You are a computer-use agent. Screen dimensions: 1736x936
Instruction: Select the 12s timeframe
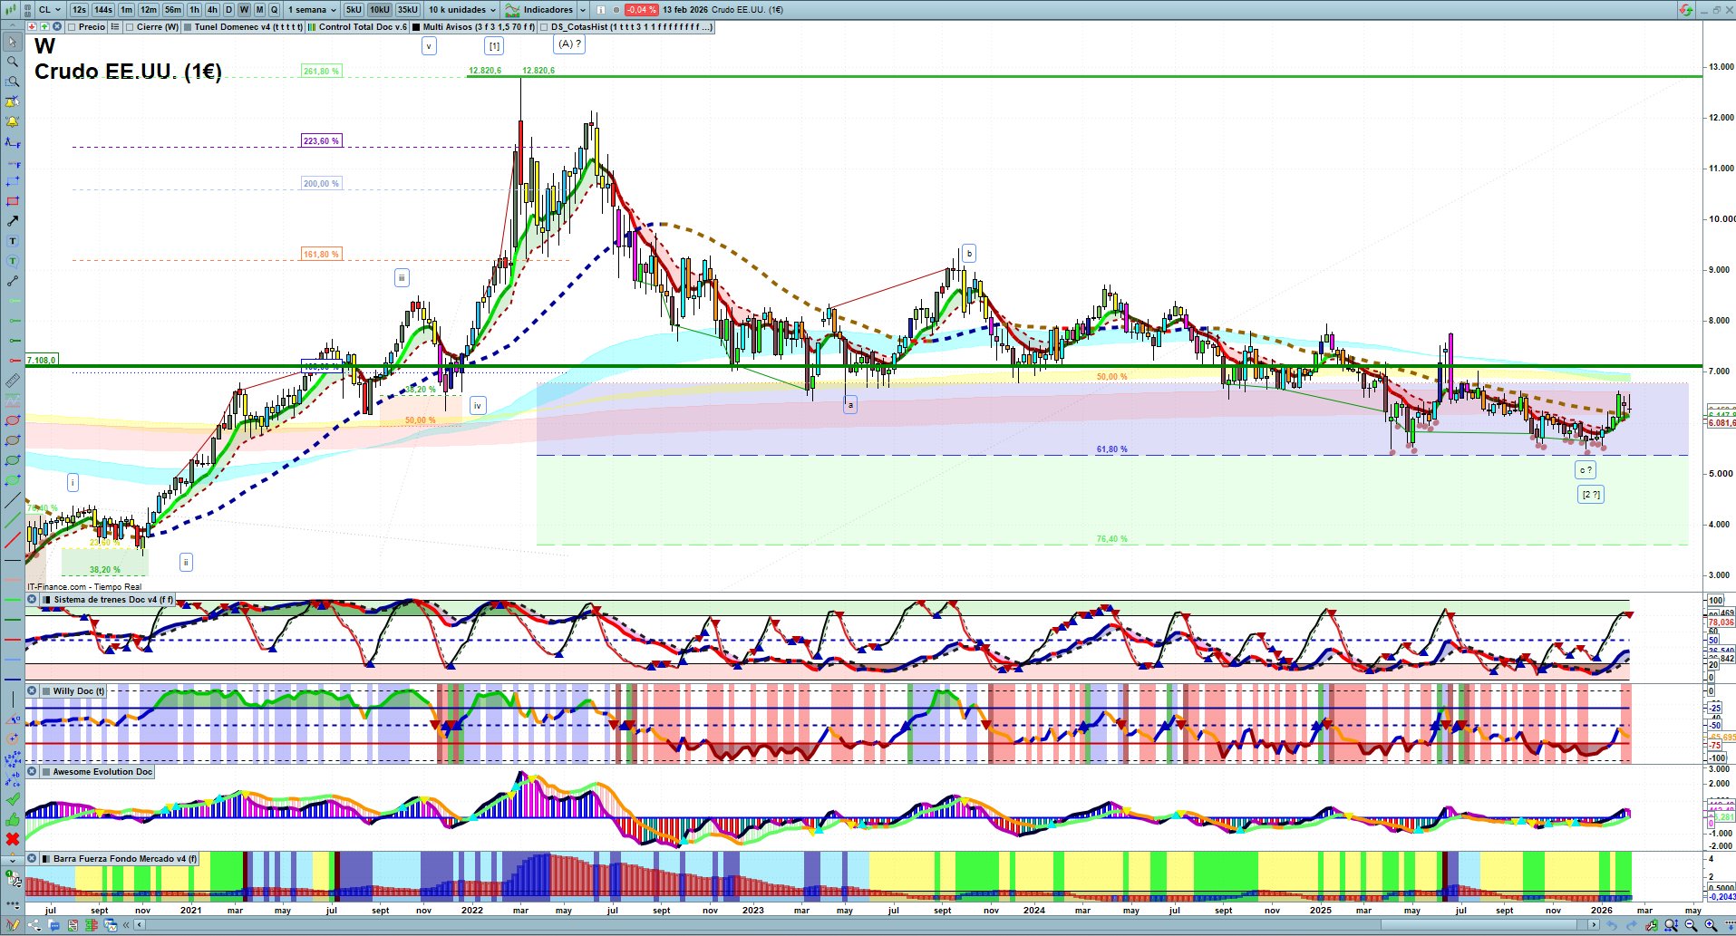coord(79,10)
